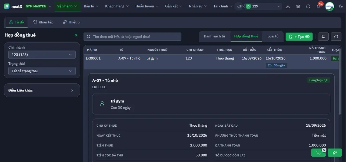
Task: Open the 123 branch selector in top bar
Action: pos(263,6)
